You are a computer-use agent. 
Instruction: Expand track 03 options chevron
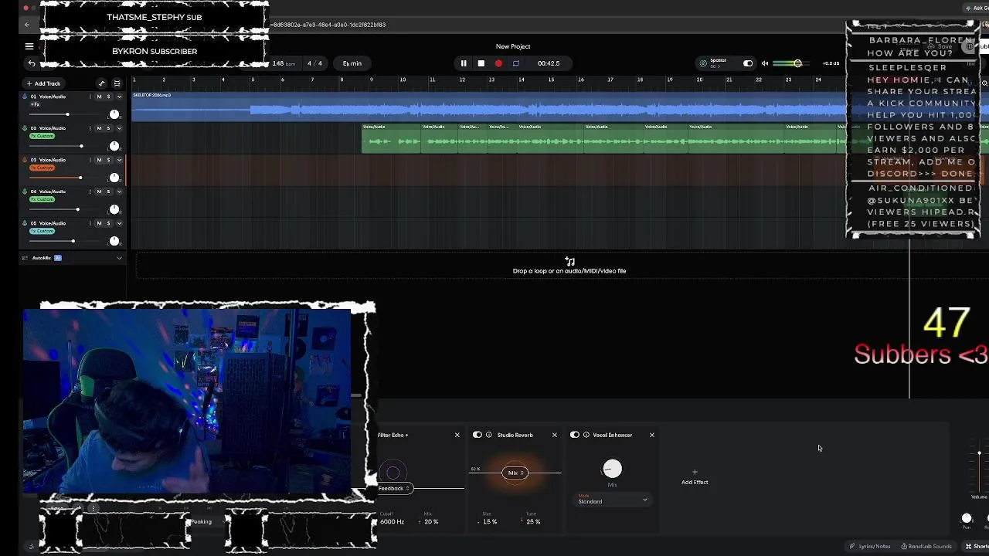(x=119, y=160)
